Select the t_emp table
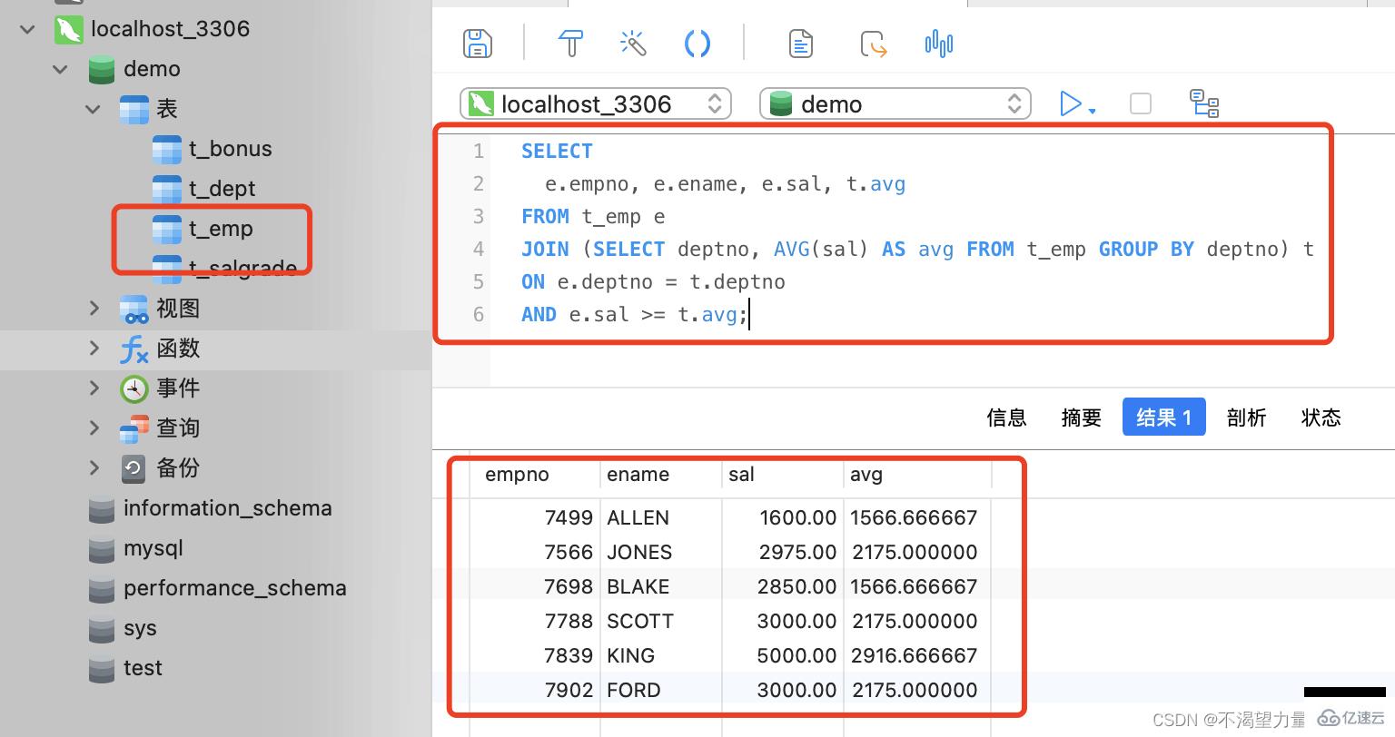Screen dimensions: 1395x737 221,229
